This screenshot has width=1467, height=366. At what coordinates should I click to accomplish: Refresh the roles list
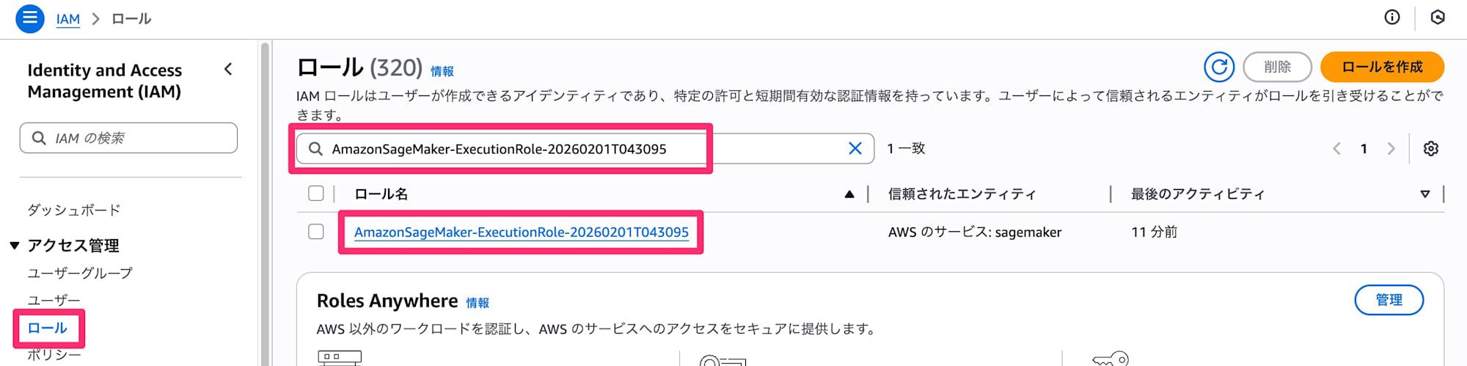(x=1218, y=67)
